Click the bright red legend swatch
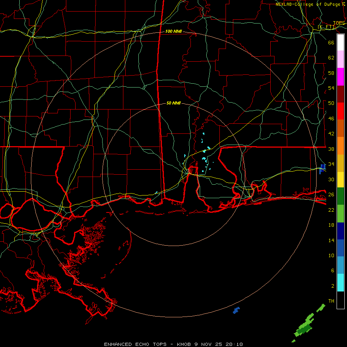Viewport: 347px width, 347px height. (x=340, y=111)
